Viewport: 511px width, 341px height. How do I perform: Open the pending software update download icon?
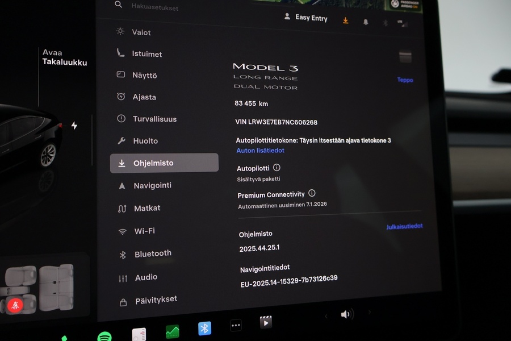[x=345, y=20]
